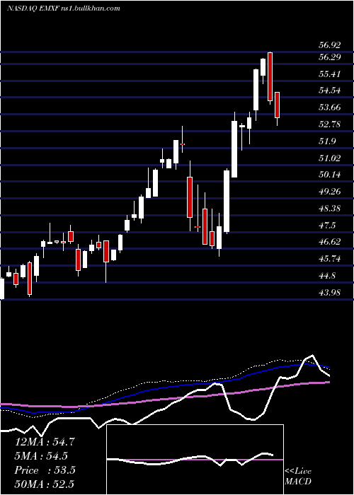Click the 5MA : 54.5 reading
Screen dimensions: 354x495
pos(41,456)
